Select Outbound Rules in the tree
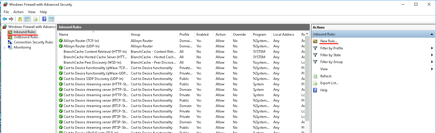The image size is (436, 133). (x=26, y=37)
